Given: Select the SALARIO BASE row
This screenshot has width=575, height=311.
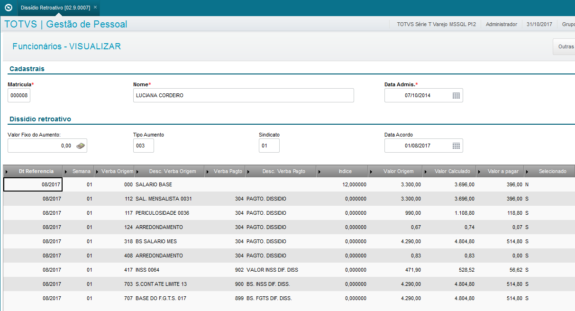Looking at the screenshot, I should [x=289, y=184].
